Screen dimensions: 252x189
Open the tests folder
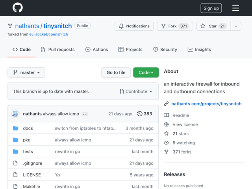[x=28, y=152]
